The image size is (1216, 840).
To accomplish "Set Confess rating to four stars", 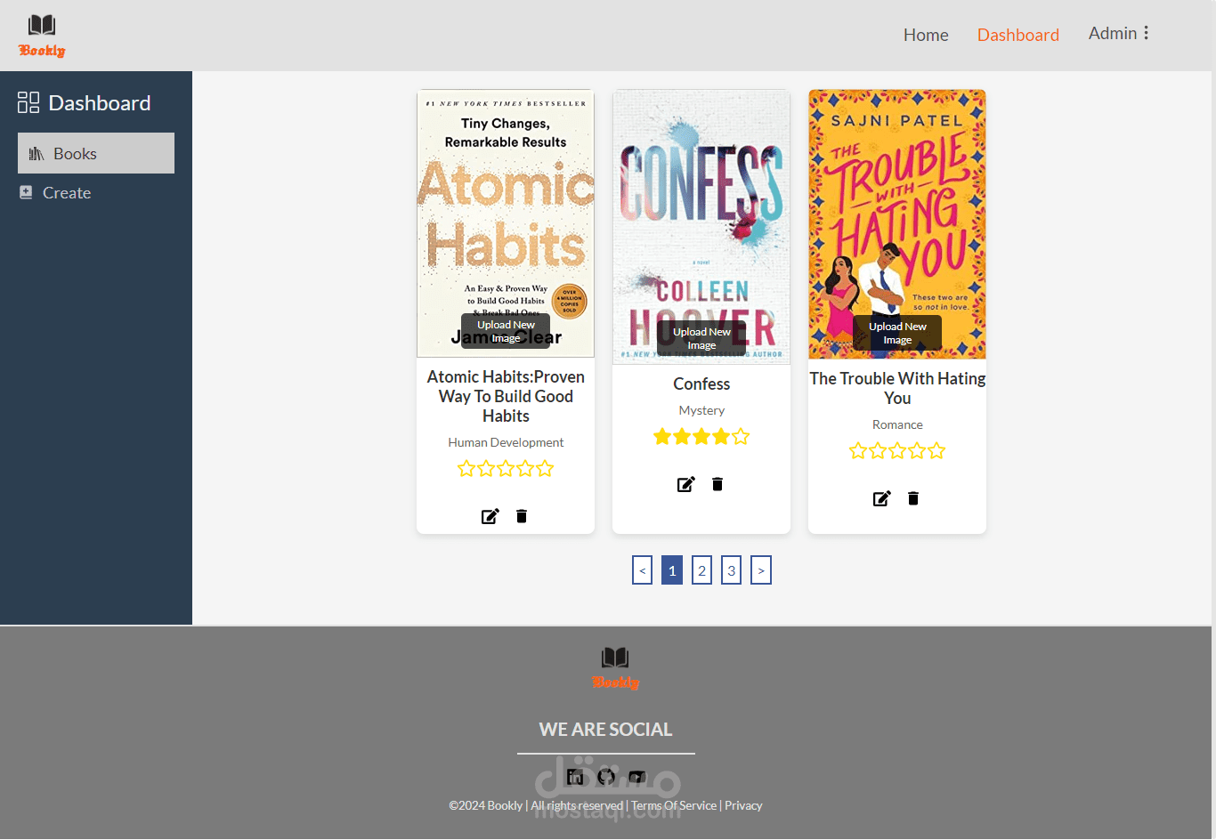I will pyautogui.click(x=721, y=436).
